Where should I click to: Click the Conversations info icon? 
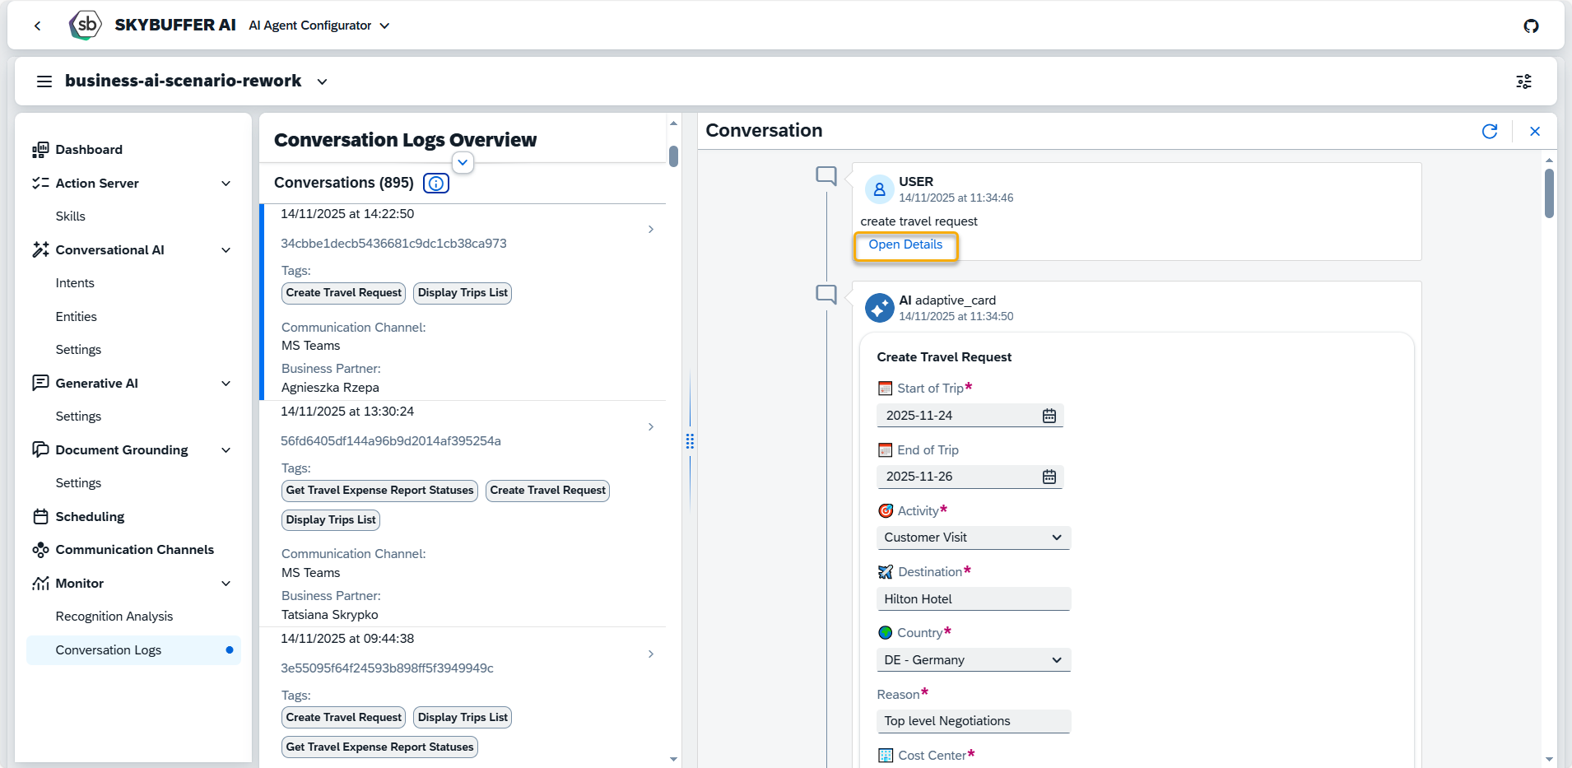[435, 184]
